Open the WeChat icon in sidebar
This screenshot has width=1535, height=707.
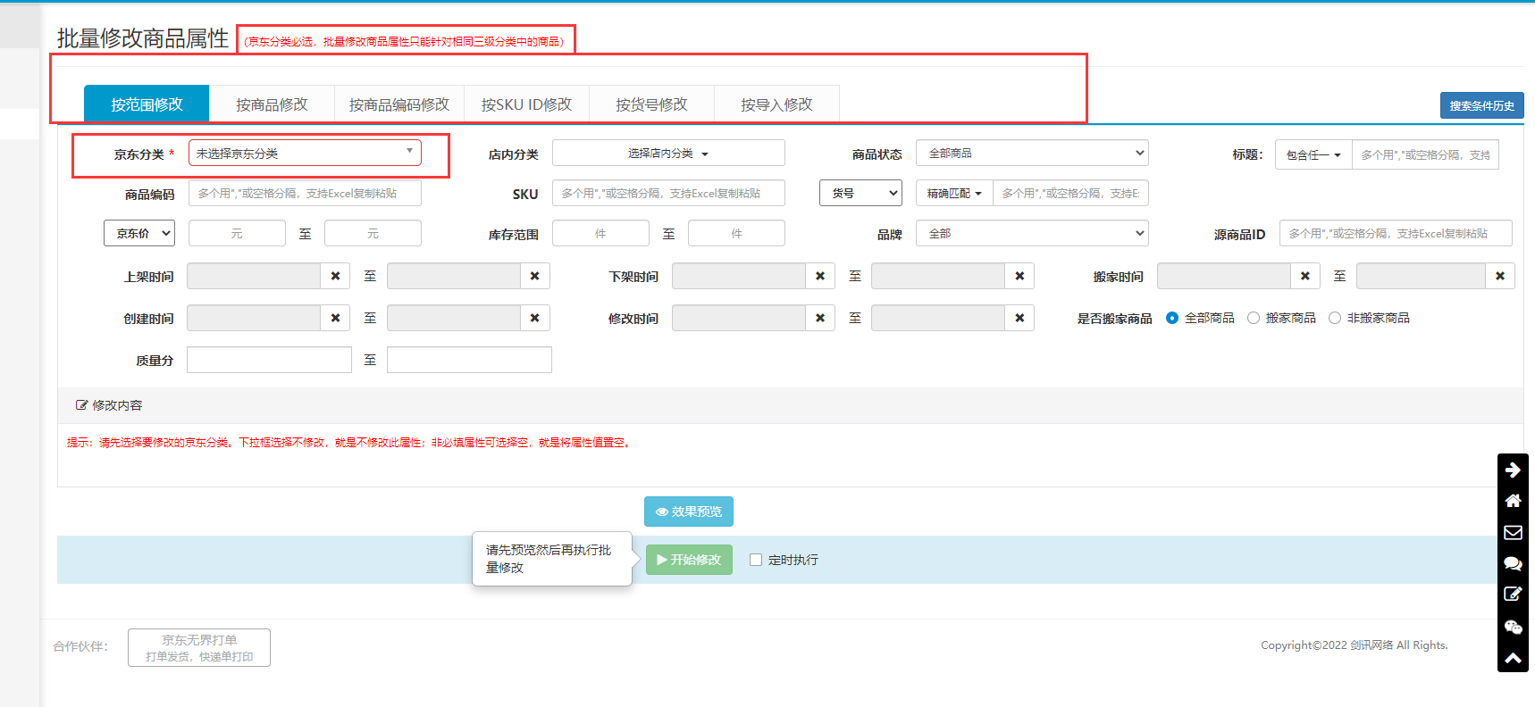[x=1513, y=627]
